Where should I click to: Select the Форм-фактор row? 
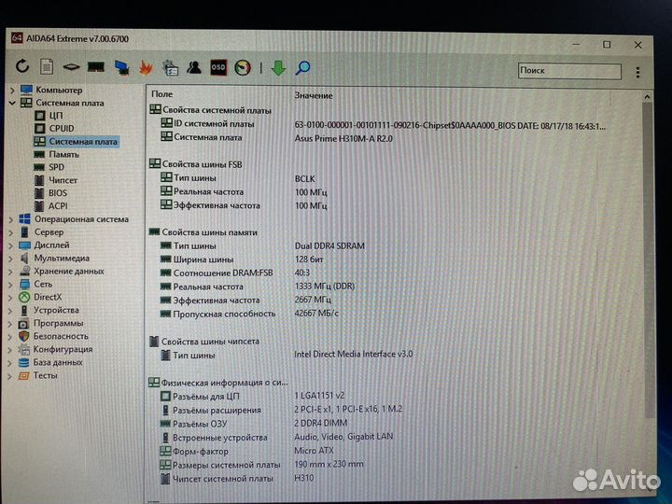tap(246, 451)
